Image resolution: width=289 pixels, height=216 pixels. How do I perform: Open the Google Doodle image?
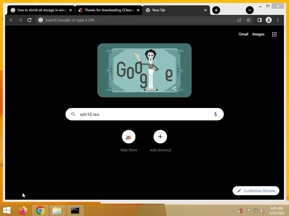point(144,70)
